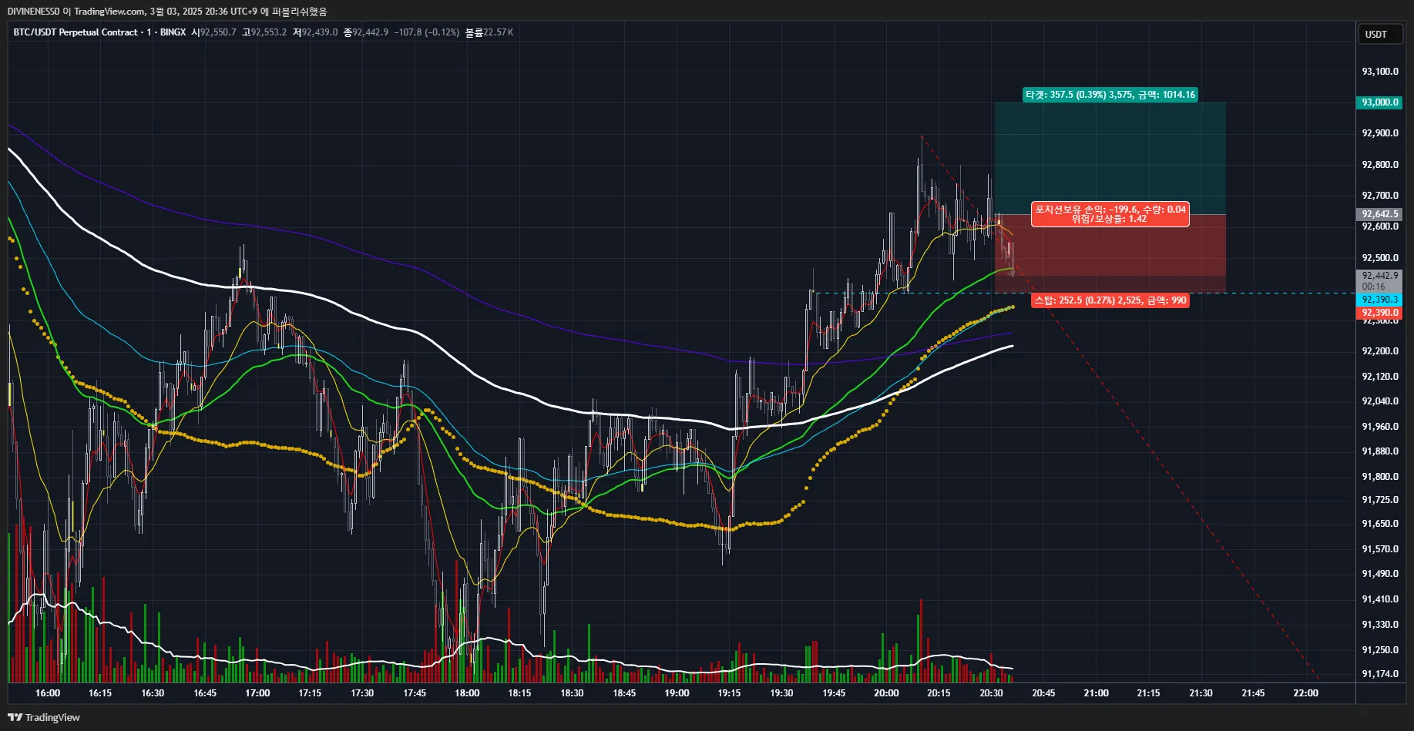Click the 91,650.0 price axis label
This screenshot has height=731, width=1414.
[1380, 524]
